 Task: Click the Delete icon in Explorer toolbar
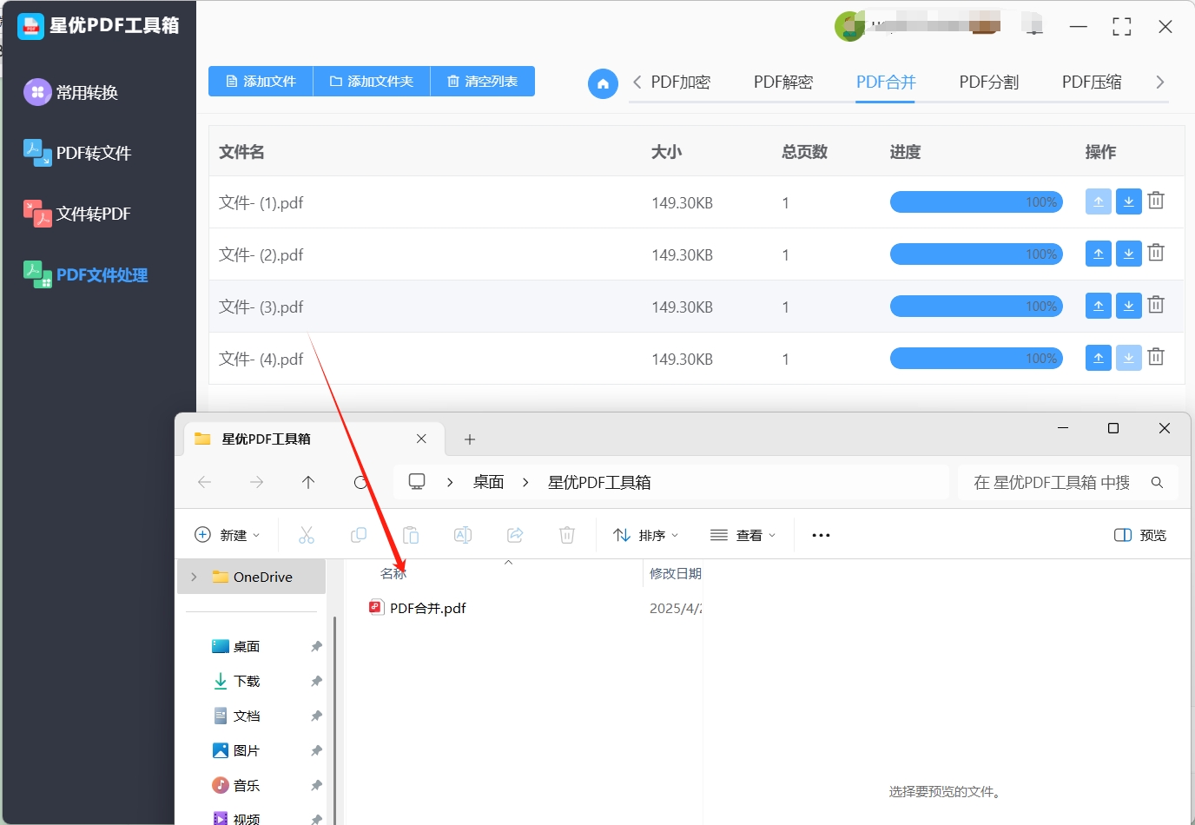pyautogui.click(x=567, y=535)
